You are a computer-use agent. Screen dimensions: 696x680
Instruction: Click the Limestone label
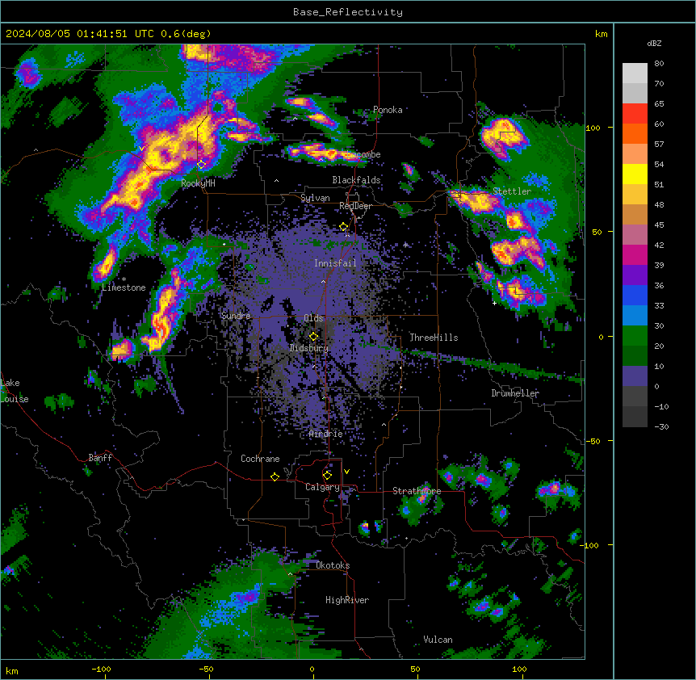124,288
